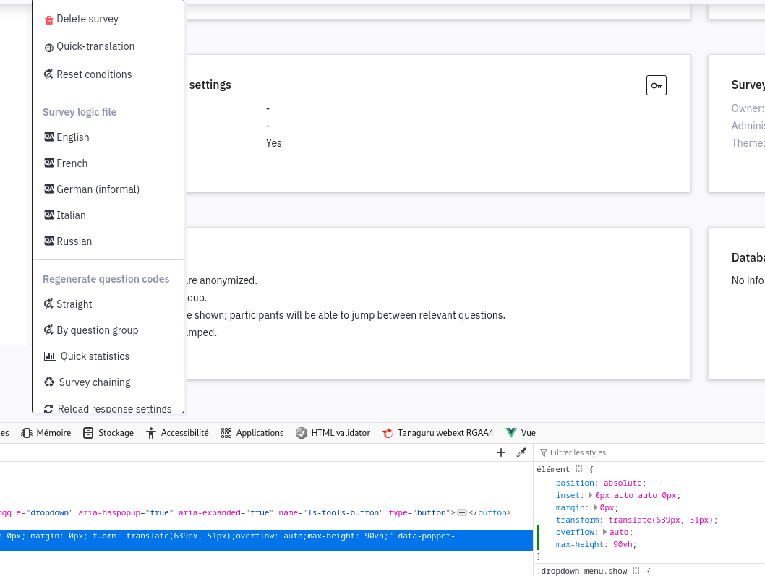Open the HTML validator panel
The width and height of the screenshot is (765, 576).
click(x=333, y=433)
